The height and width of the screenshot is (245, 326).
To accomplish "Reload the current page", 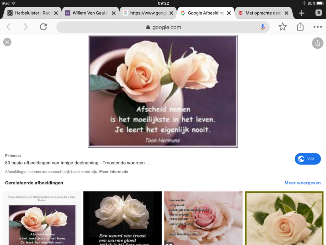I will click(43, 27).
